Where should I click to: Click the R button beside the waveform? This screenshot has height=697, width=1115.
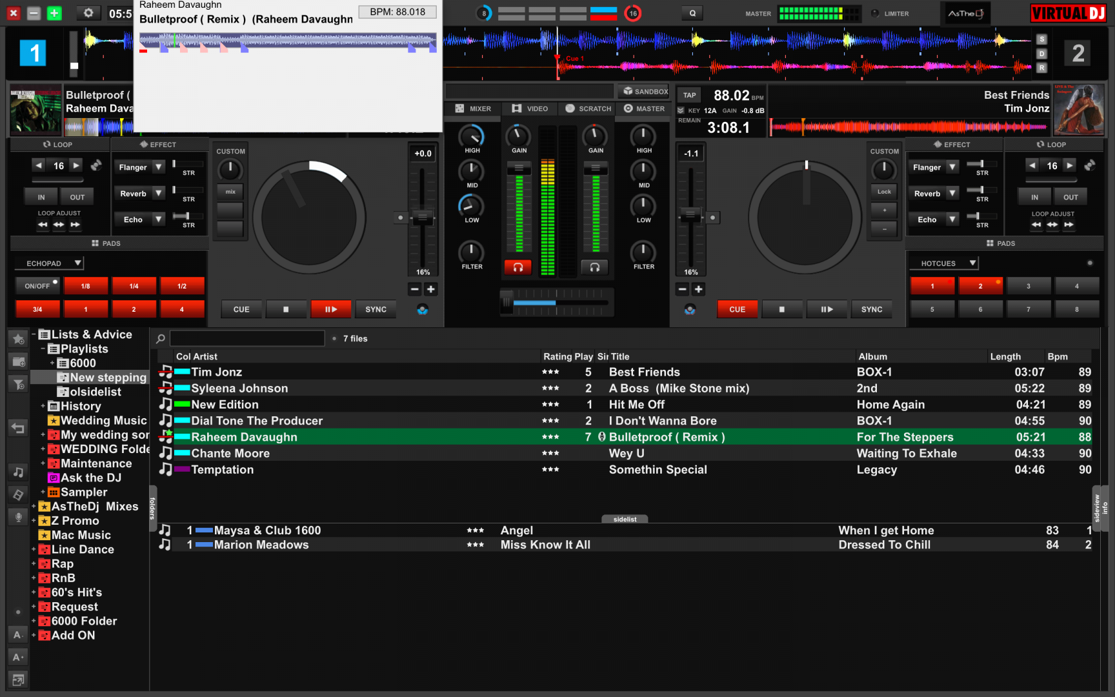(1041, 68)
